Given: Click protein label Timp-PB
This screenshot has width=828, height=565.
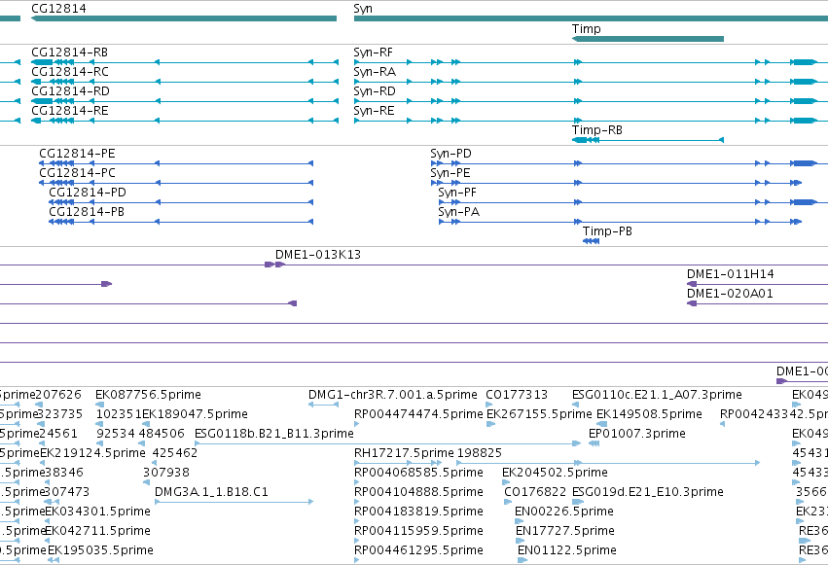Looking at the screenshot, I should [607, 231].
